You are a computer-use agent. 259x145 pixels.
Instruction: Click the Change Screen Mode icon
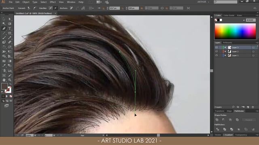pos(6,106)
